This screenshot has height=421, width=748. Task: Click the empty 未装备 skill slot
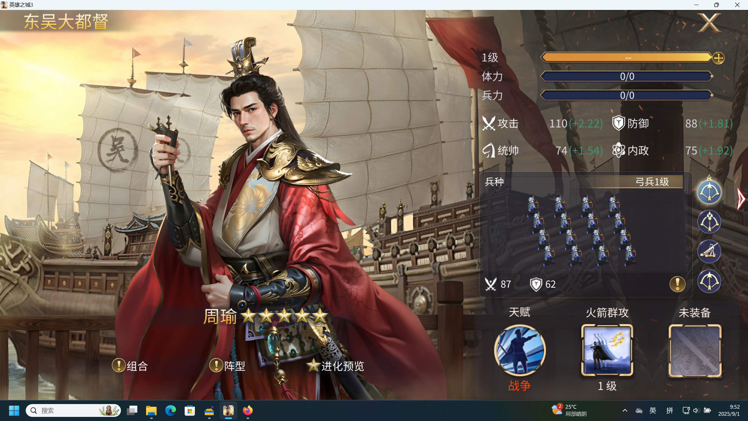pyautogui.click(x=695, y=351)
